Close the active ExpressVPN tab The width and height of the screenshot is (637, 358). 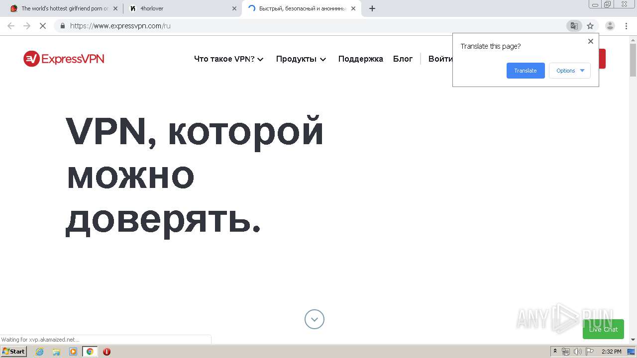[x=353, y=8]
